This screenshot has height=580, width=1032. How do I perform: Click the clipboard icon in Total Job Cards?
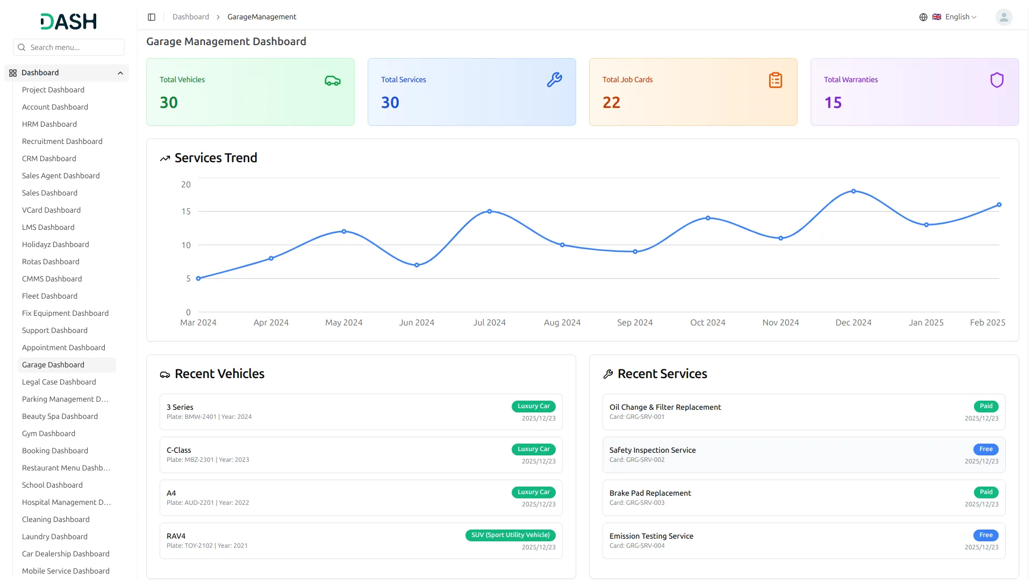775,80
